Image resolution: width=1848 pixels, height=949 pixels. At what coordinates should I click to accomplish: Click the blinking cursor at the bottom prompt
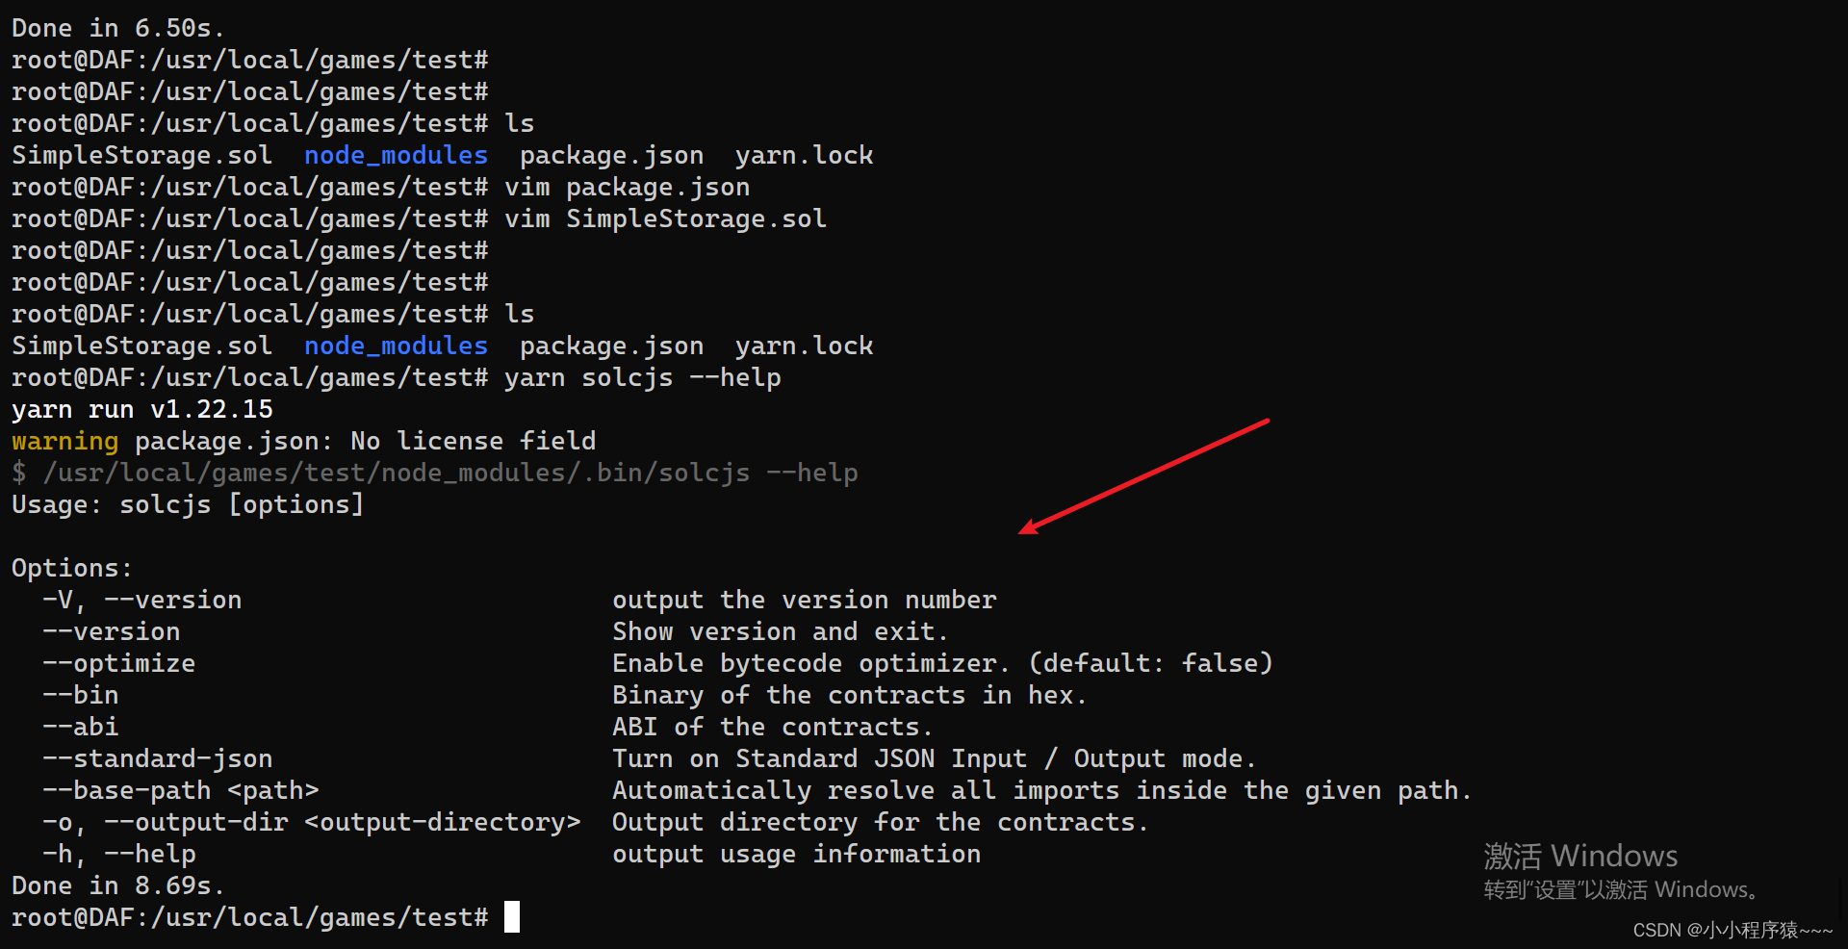coord(512,916)
